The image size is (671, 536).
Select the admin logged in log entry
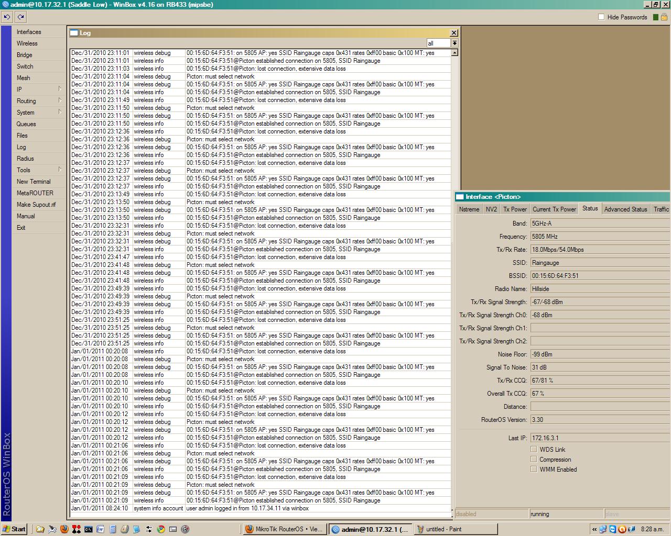tap(261, 508)
